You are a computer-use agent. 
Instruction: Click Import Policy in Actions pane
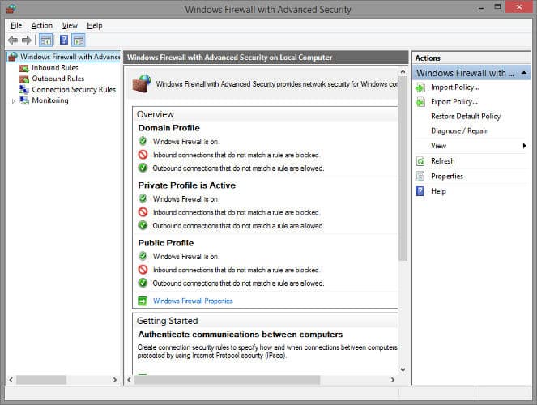click(455, 87)
